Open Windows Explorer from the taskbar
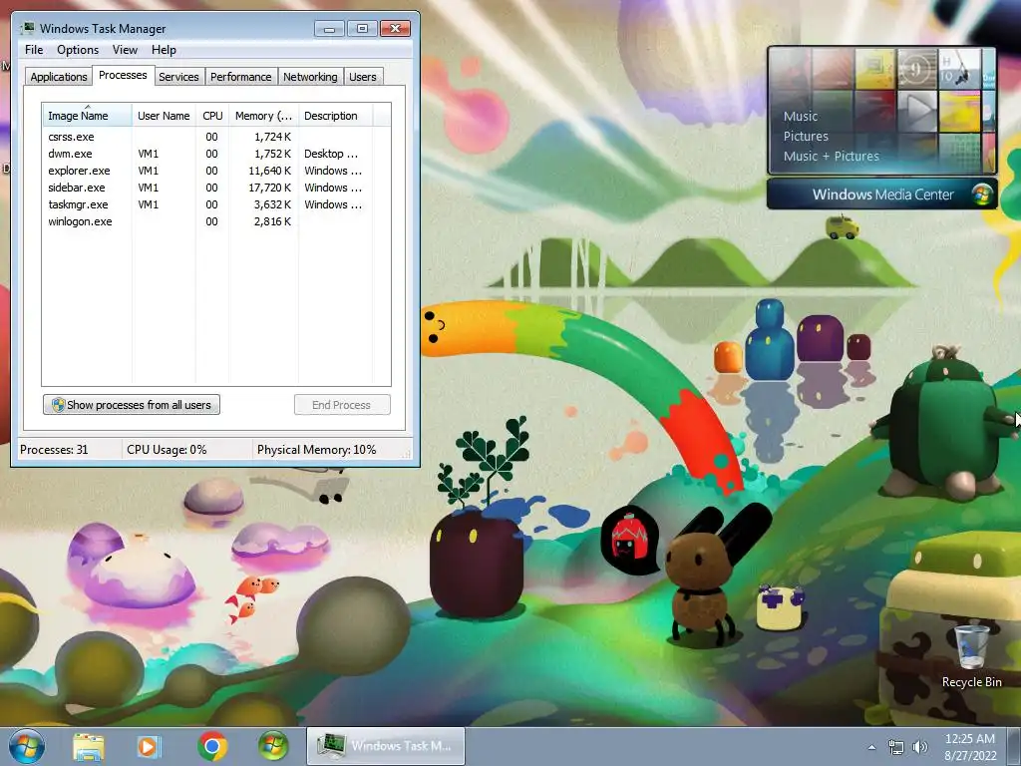 click(x=88, y=746)
